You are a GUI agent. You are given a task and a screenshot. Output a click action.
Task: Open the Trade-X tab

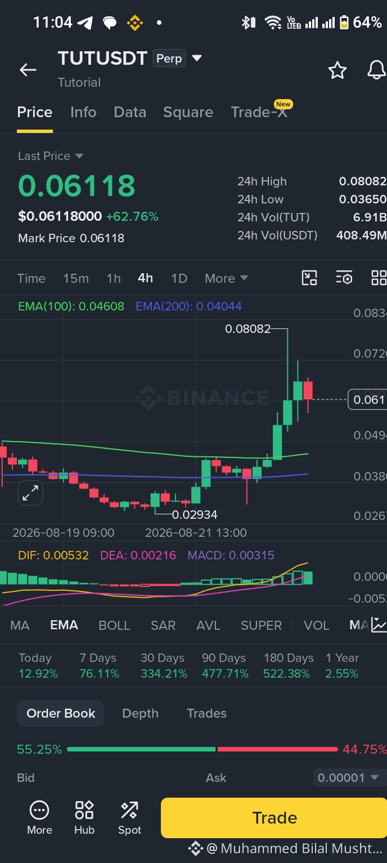pos(259,112)
